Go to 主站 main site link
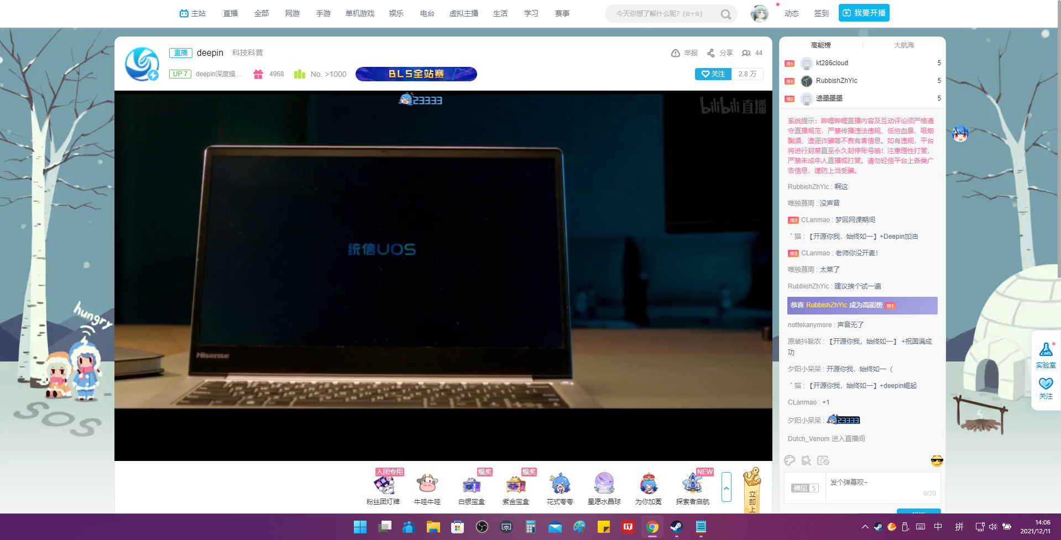The height and width of the screenshot is (540, 1061). click(x=192, y=13)
